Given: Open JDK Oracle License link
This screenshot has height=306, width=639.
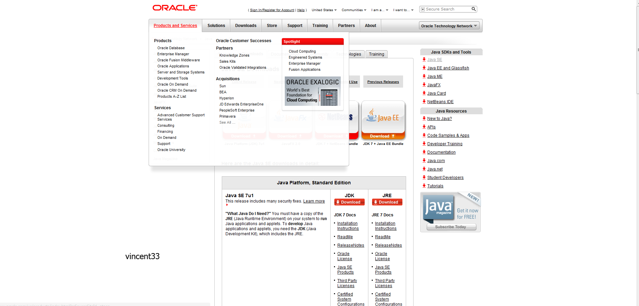Looking at the screenshot, I should (x=345, y=256).
